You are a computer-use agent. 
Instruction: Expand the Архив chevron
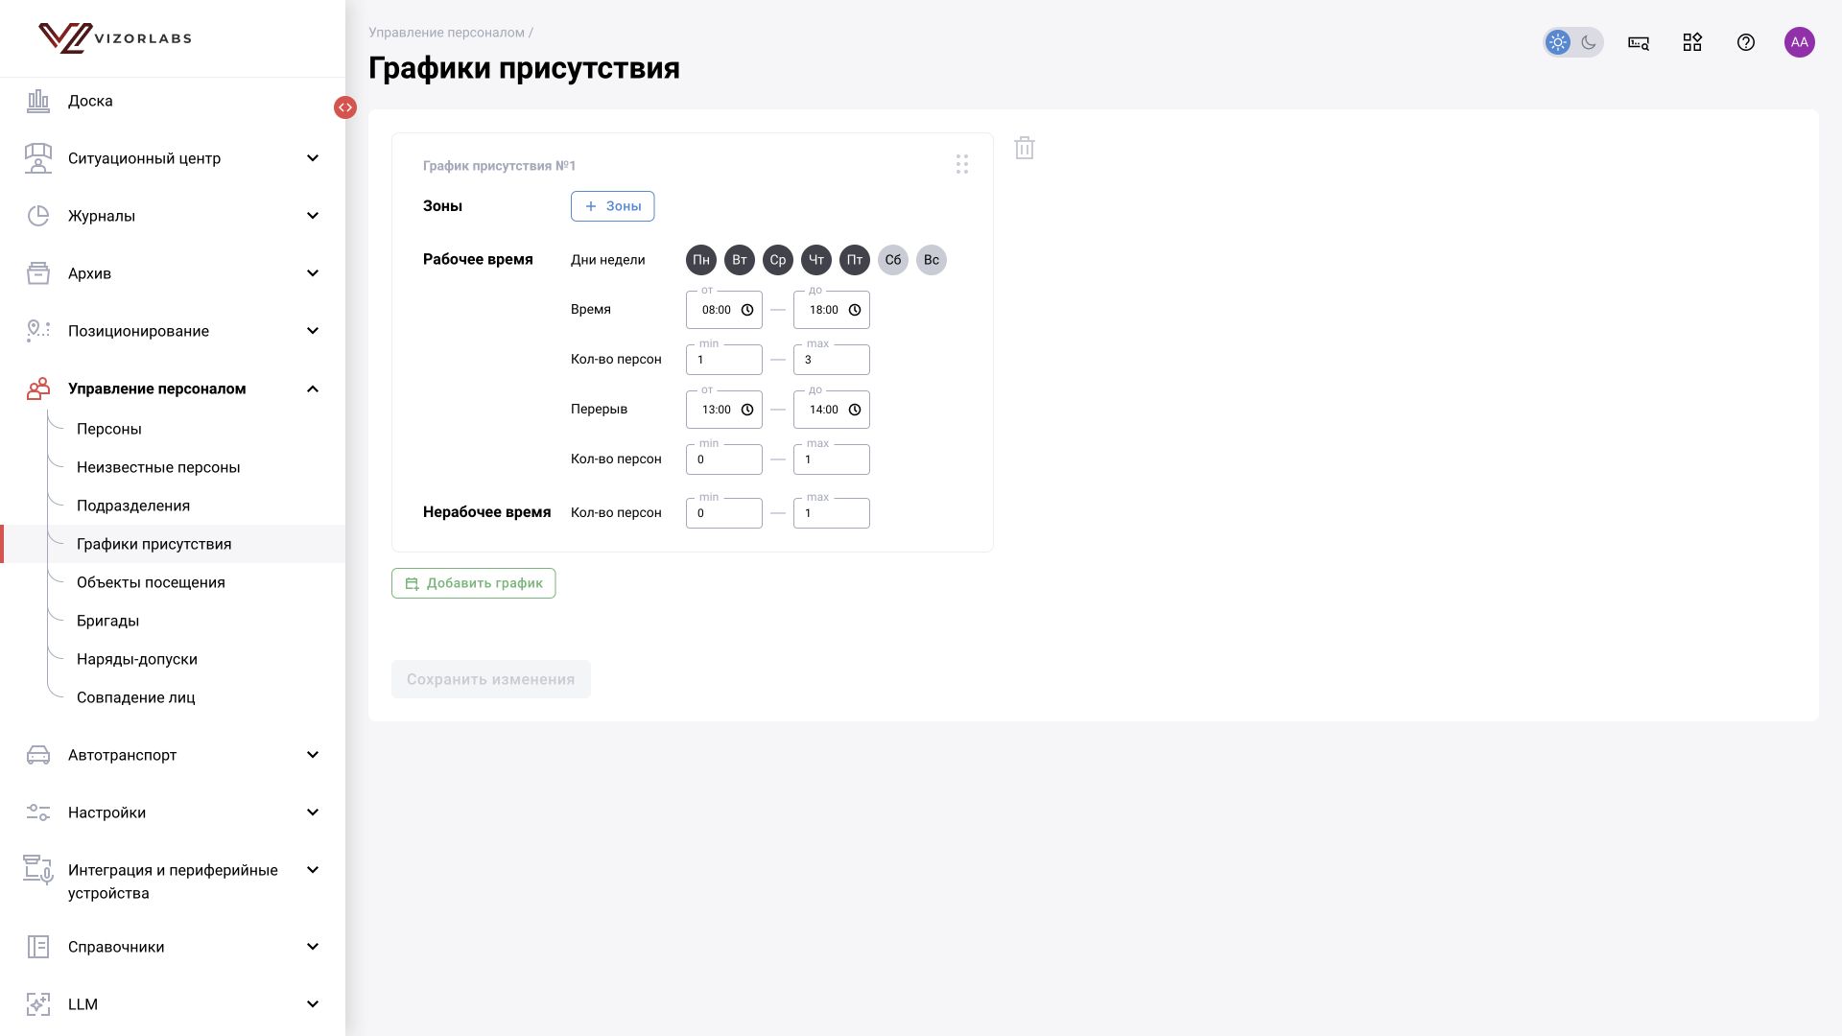coord(313,273)
